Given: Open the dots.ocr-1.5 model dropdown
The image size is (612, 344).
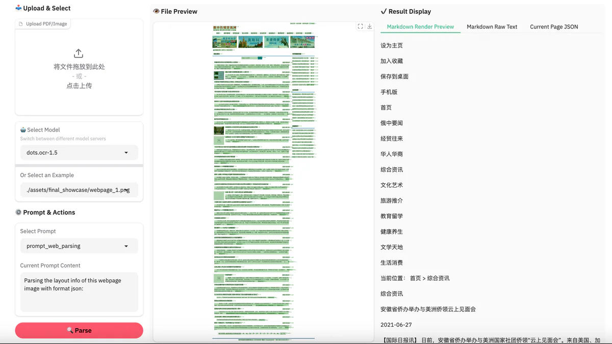Looking at the screenshot, I should click(x=79, y=152).
